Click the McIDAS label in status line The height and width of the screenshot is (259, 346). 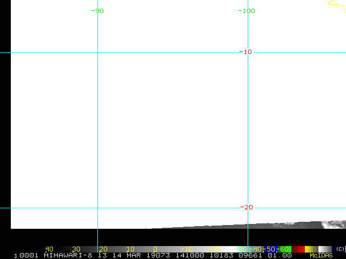point(321,255)
